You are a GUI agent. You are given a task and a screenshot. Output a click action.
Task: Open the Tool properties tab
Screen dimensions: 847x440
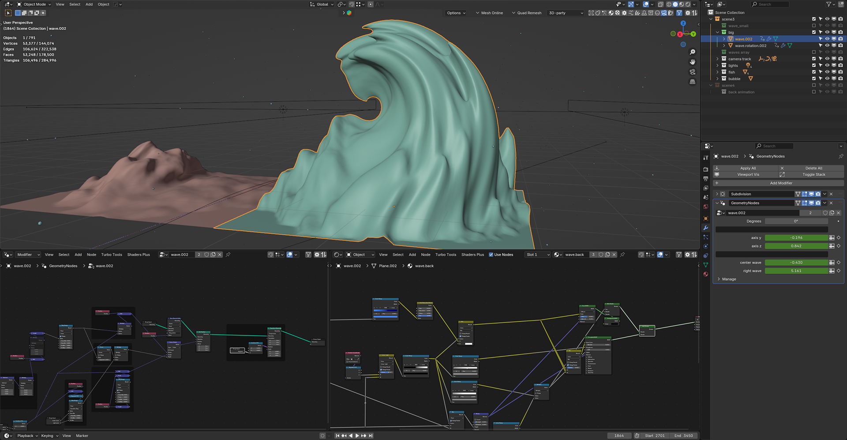(705, 158)
